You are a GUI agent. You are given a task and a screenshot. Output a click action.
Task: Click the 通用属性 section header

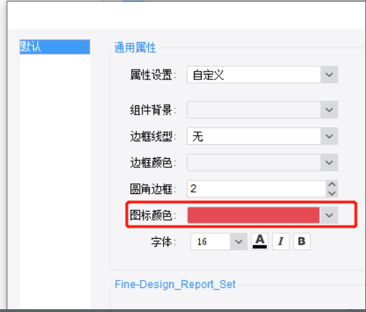coord(135,48)
